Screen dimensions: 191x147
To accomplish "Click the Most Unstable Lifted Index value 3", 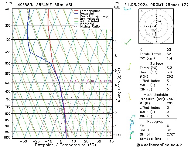I will click(x=168, y=108).
